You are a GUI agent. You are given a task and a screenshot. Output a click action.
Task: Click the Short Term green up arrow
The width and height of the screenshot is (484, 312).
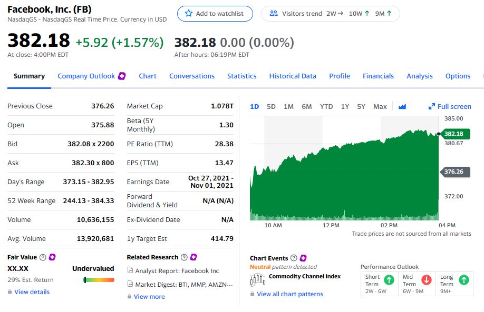tap(389, 280)
